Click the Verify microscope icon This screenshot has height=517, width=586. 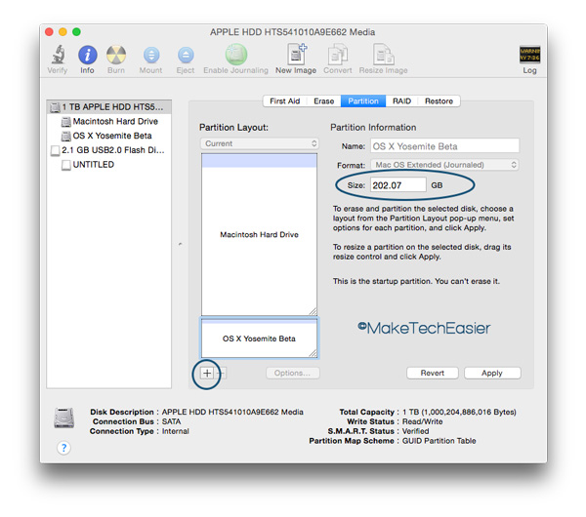pyautogui.click(x=58, y=55)
